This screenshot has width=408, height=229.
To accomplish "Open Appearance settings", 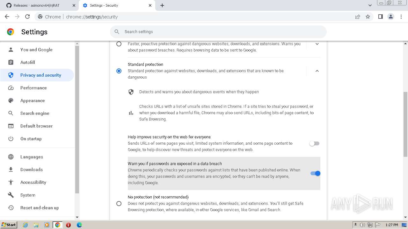I will click(x=37, y=101).
